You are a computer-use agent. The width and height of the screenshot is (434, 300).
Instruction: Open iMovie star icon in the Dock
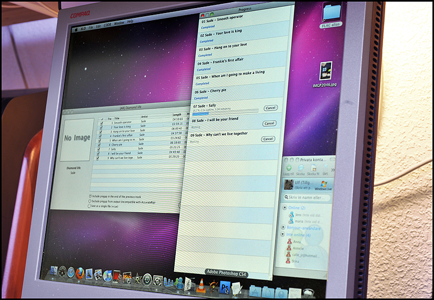(x=137, y=279)
